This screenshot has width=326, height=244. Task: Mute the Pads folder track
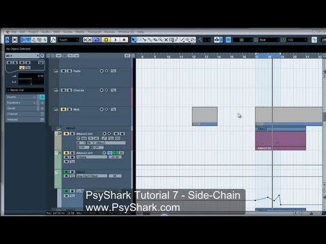[x=64, y=71]
